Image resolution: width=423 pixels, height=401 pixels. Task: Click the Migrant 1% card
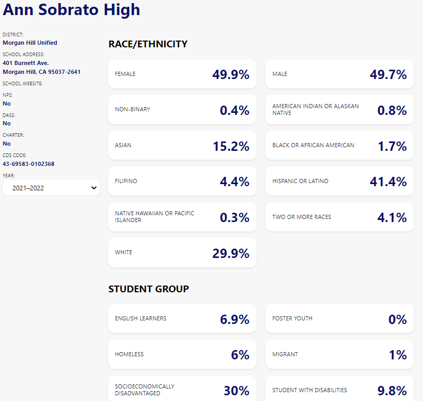pos(339,355)
